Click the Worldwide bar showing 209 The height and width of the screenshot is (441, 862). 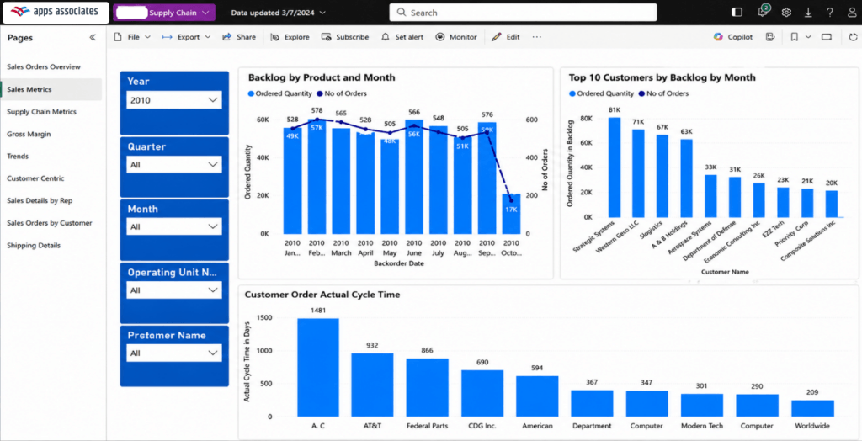point(812,408)
